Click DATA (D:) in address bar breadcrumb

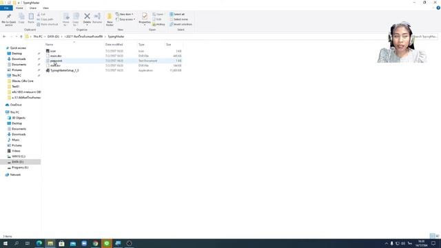(x=53, y=37)
